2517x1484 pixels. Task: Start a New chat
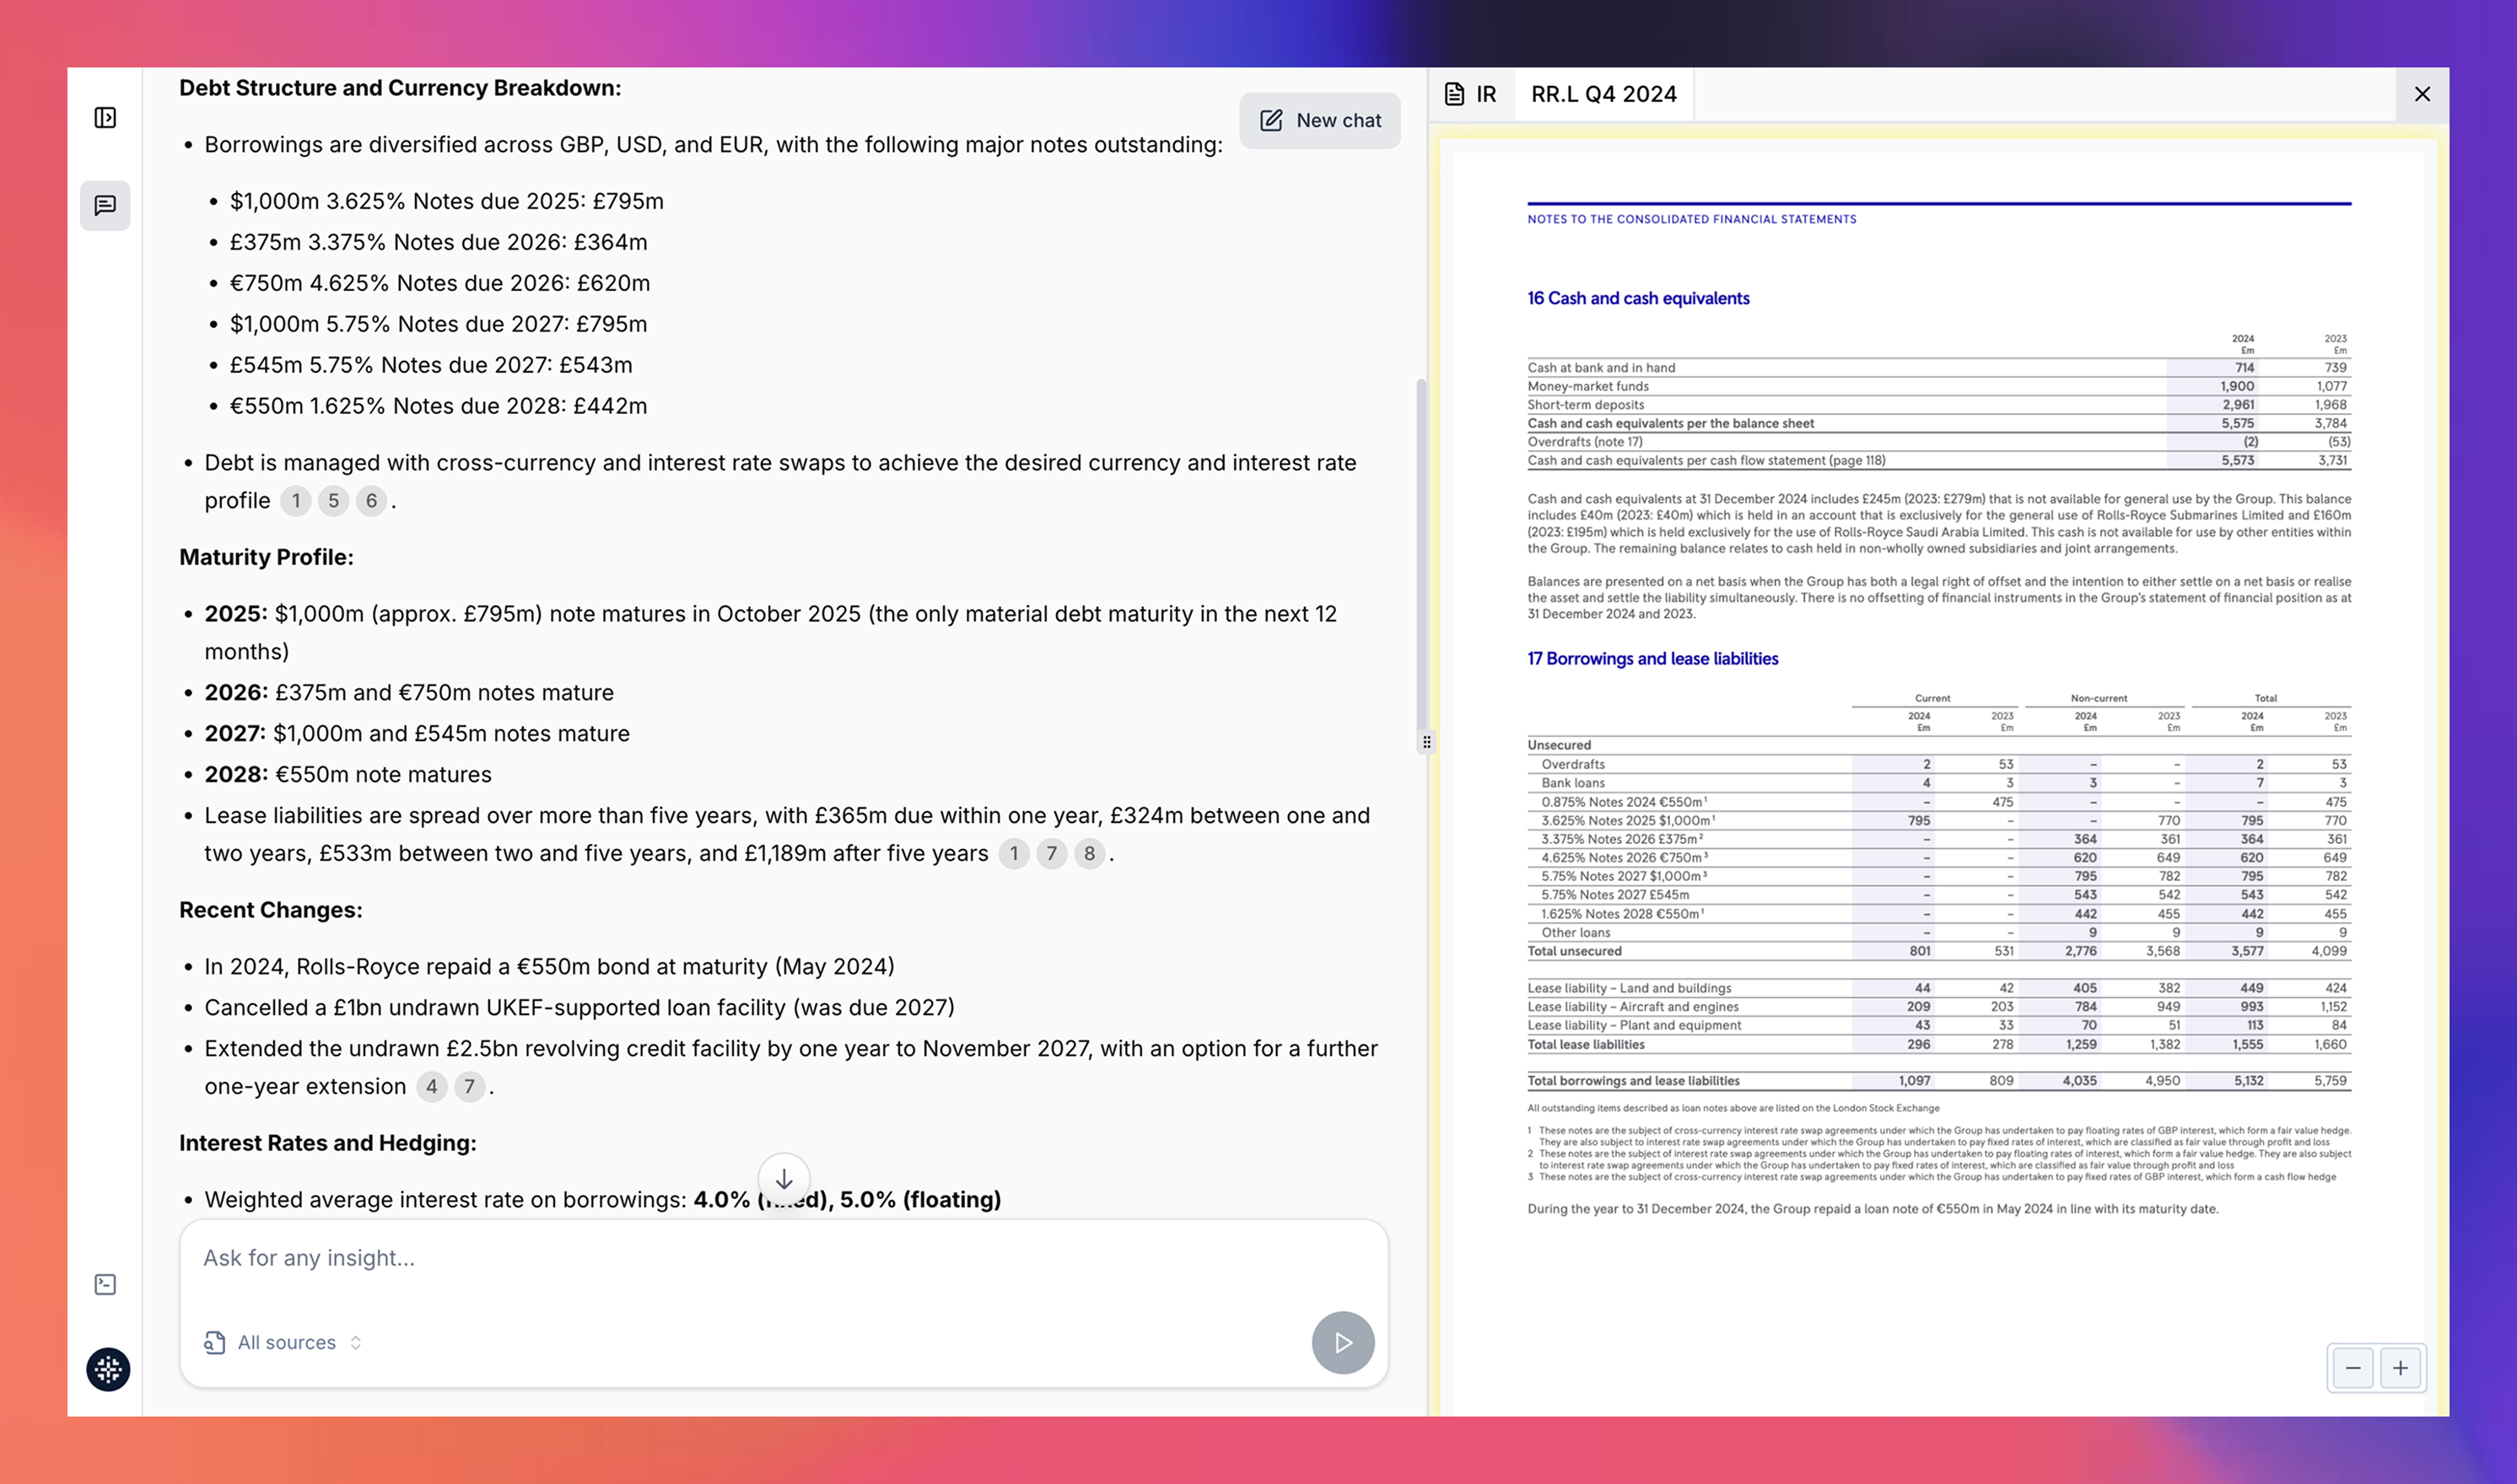[x=1319, y=121]
